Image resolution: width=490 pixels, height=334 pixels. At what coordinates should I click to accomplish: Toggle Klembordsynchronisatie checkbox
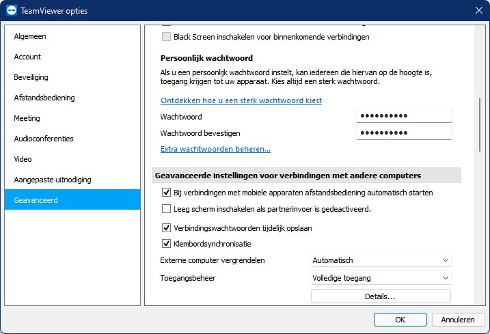(167, 244)
